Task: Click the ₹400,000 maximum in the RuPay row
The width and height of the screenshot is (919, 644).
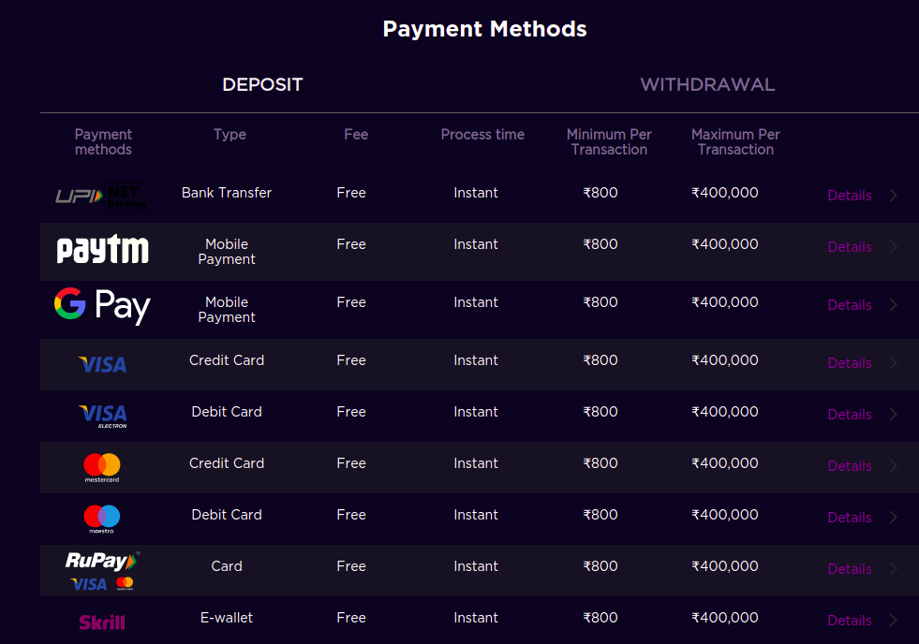Action: [725, 566]
